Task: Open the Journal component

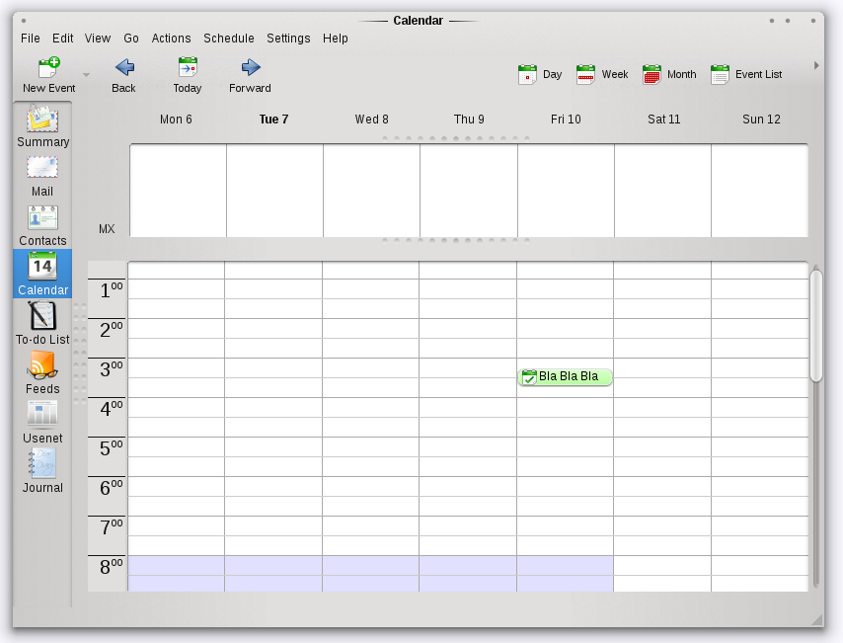Action: click(42, 471)
